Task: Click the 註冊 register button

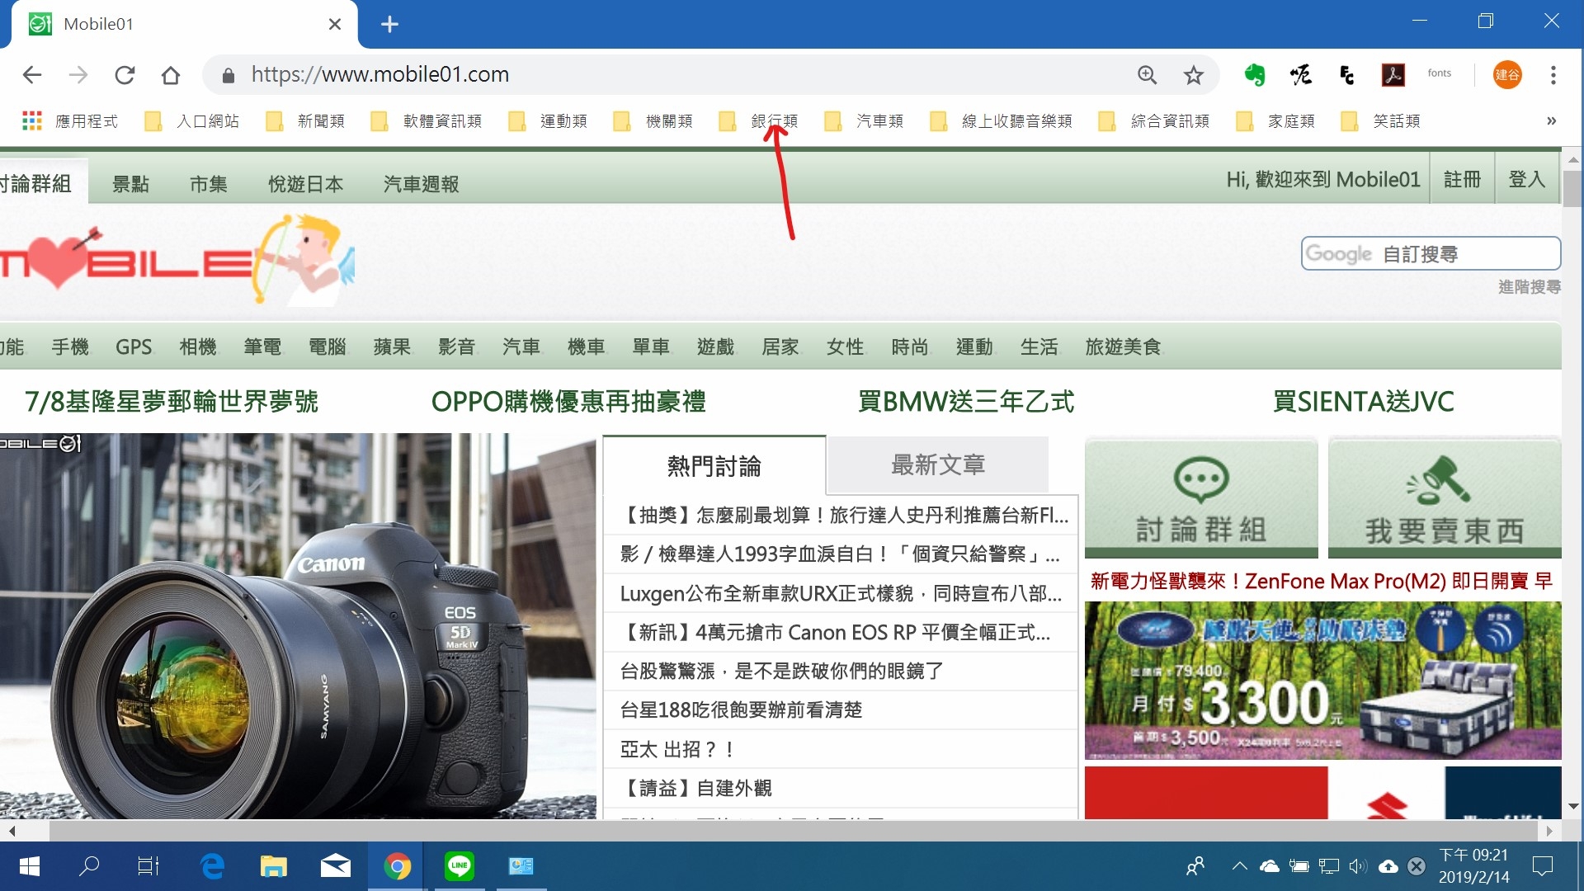Action: point(1462,179)
